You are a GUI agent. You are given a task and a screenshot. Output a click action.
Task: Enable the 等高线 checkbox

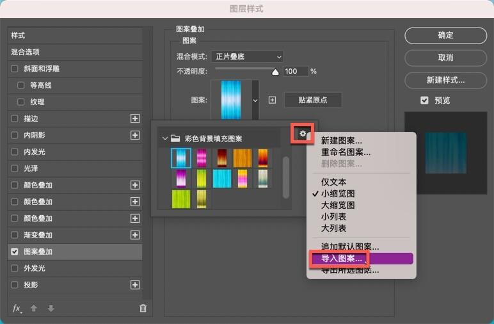[20, 85]
